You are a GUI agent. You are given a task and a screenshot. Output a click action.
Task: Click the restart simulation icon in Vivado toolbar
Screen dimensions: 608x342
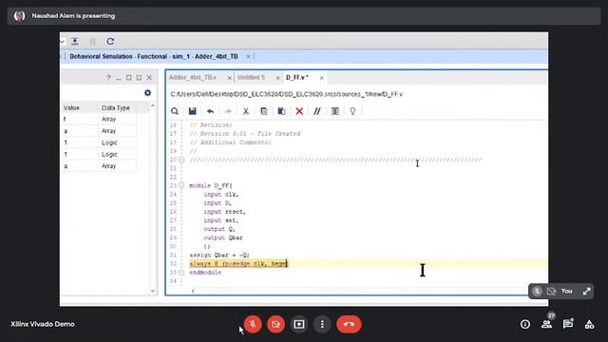110,41
